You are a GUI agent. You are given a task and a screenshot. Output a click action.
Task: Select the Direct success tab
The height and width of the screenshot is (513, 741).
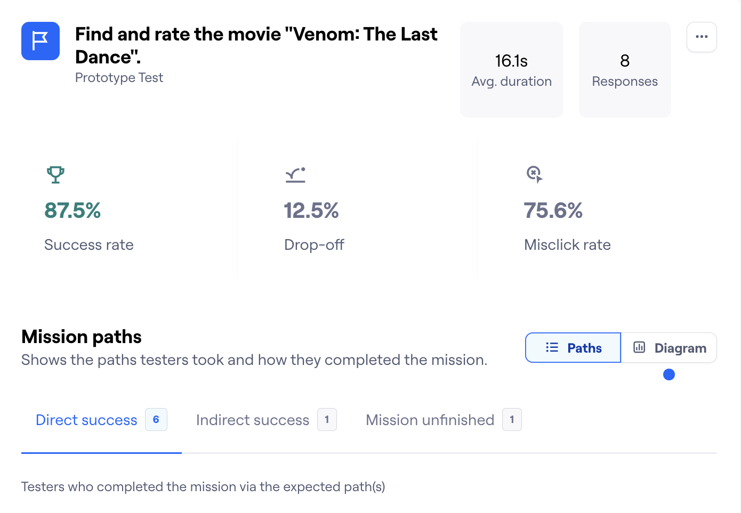[x=86, y=420]
